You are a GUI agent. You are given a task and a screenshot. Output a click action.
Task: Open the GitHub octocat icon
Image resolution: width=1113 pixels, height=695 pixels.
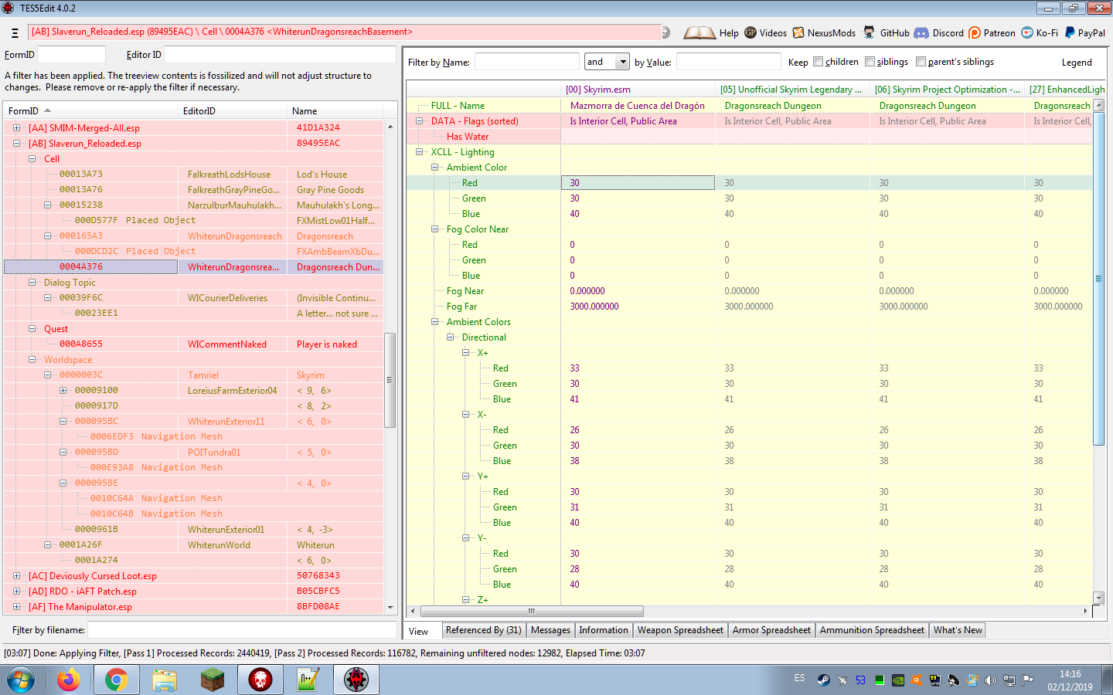coord(870,32)
